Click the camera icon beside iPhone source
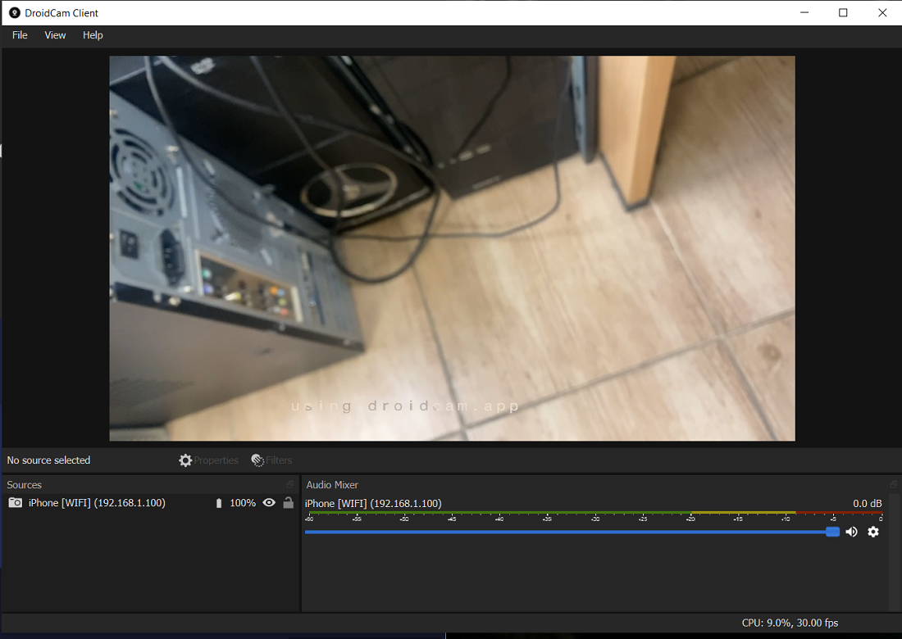Image resolution: width=902 pixels, height=639 pixels. 15,502
